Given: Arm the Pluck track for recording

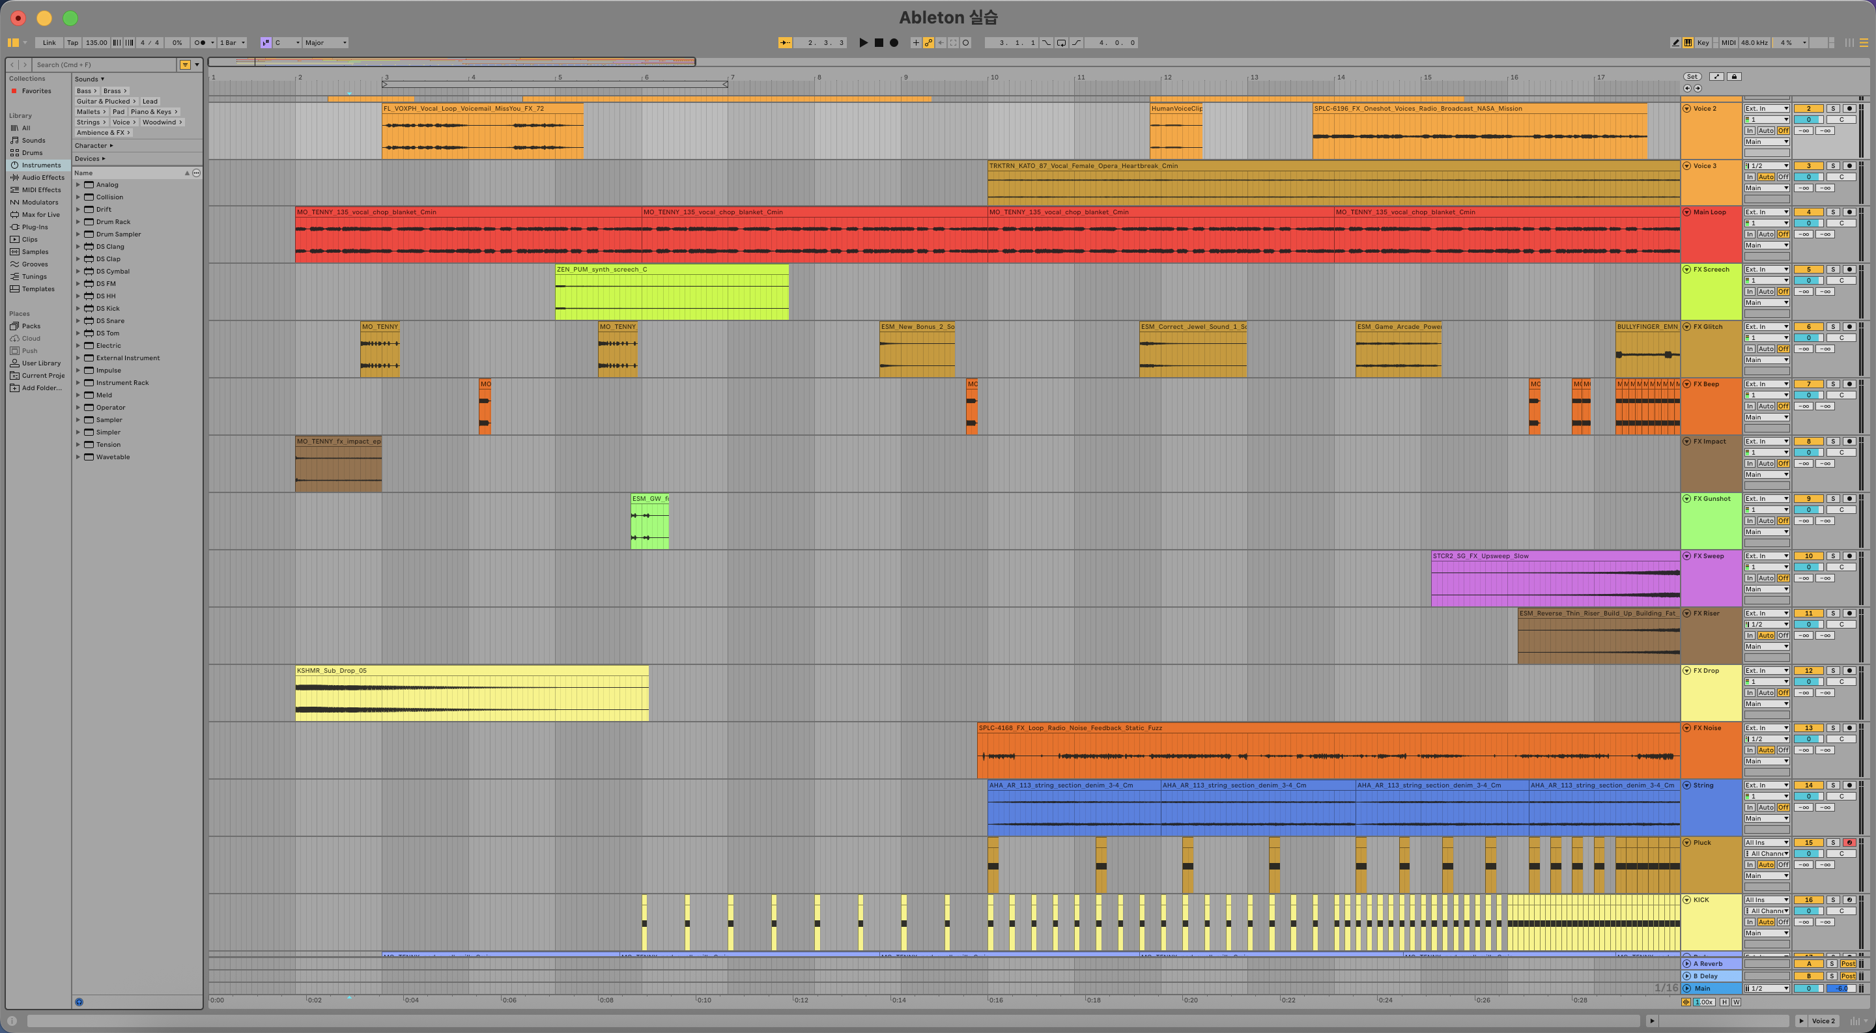Looking at the screenshot, I should click(1849, 843).
